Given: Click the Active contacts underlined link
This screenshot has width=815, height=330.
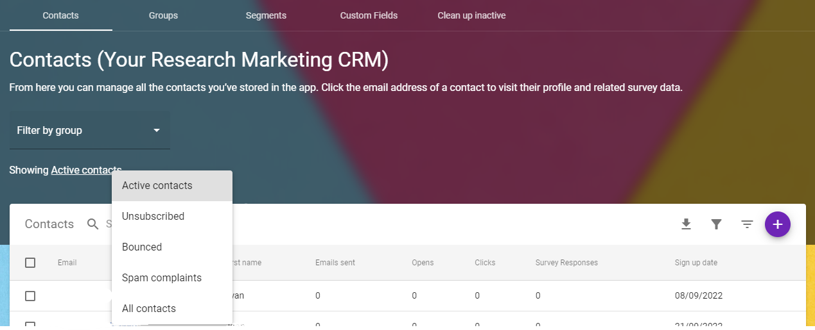Looking at the screenshot, I should coord(86,170).
